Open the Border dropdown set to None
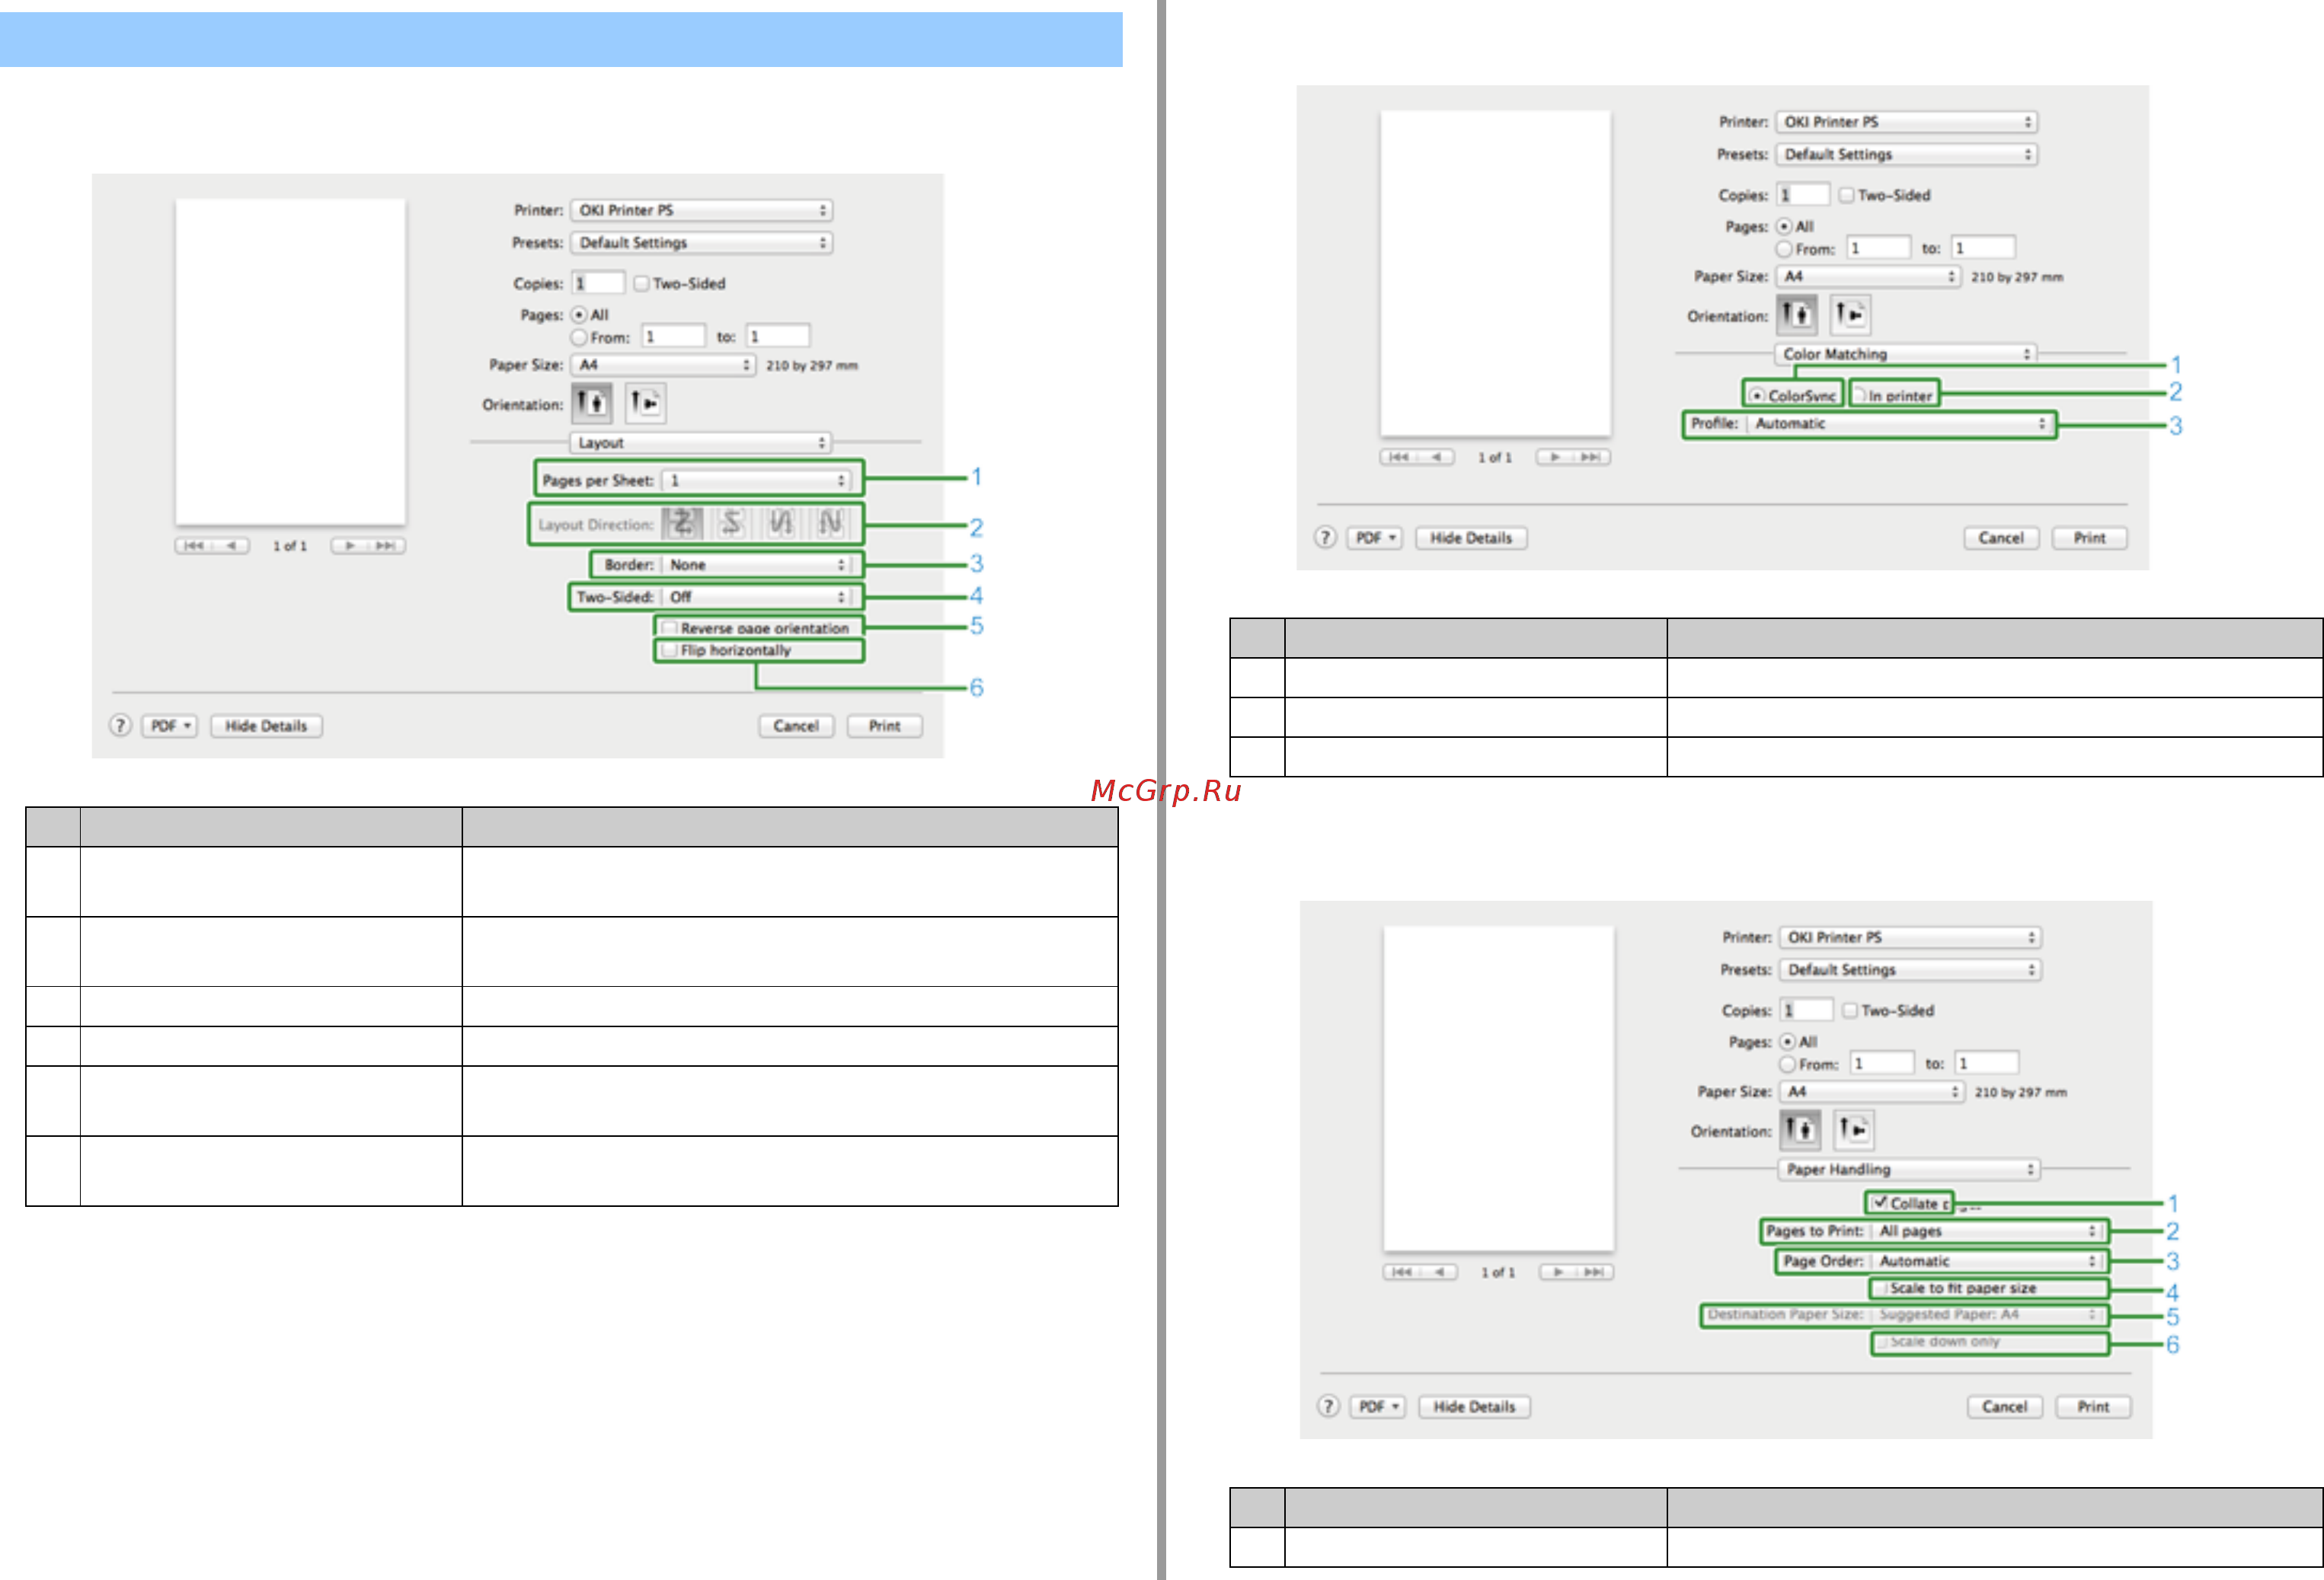Image resolution: width=2324 pixels, height=1580 pixels. [x=757, y=565]
